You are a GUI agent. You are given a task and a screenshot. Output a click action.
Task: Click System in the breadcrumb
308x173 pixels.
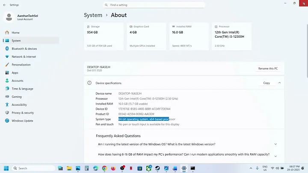tap(93, 15)
